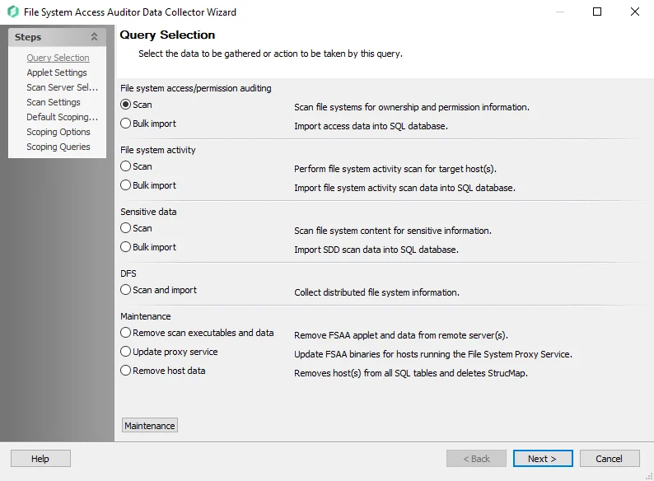Image resolution: width=654 pixels, height=481 pixels.
Task: Go to Default Scoping... step
Action: pyautogui.click(x=62, y=117)
